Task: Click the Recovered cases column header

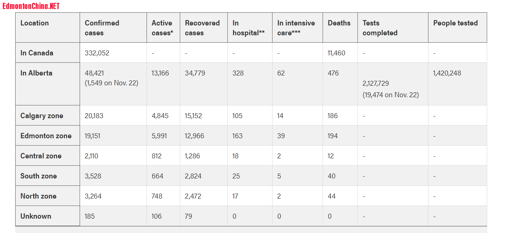Action: coord(202,28)
